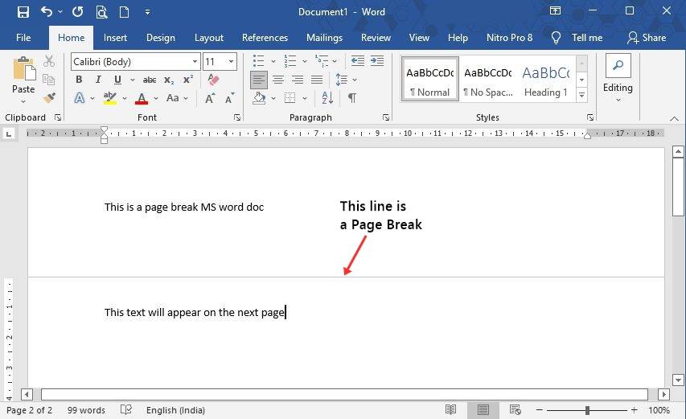Click the Sort A-Z icon
This screenshot has width=686, height=419.
pos(327,98)
